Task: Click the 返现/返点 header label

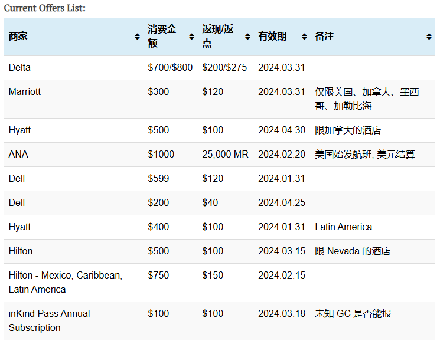Action: [x=218, y=37]
